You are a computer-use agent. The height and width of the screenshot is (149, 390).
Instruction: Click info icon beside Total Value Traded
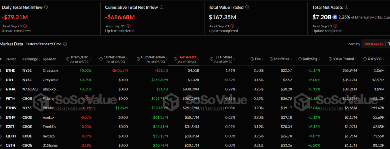247,8
